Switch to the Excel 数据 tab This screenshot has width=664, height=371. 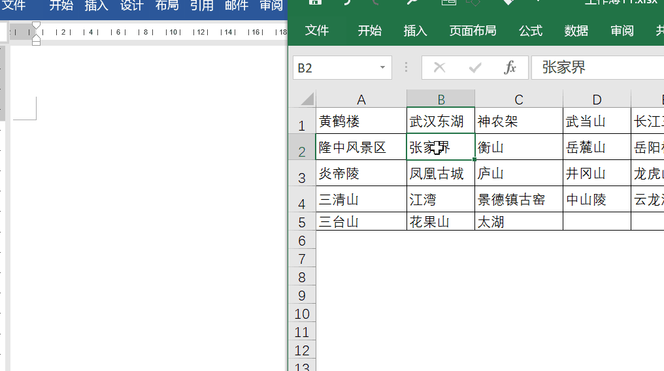click(576, 31)
